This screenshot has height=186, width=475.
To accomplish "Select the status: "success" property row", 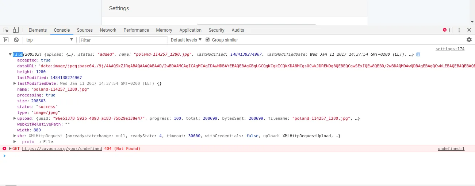I will click(x=37, y=107).
